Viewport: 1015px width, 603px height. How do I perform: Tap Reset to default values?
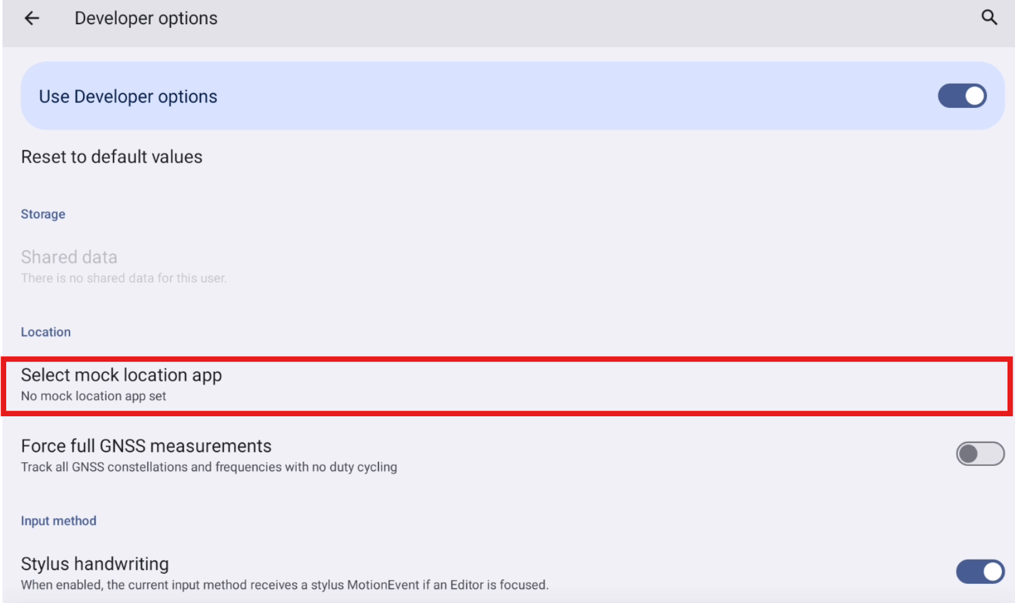112,157
